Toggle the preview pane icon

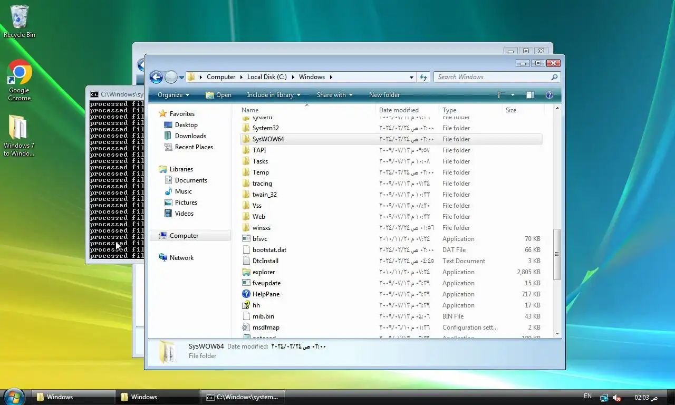point(531,95)
